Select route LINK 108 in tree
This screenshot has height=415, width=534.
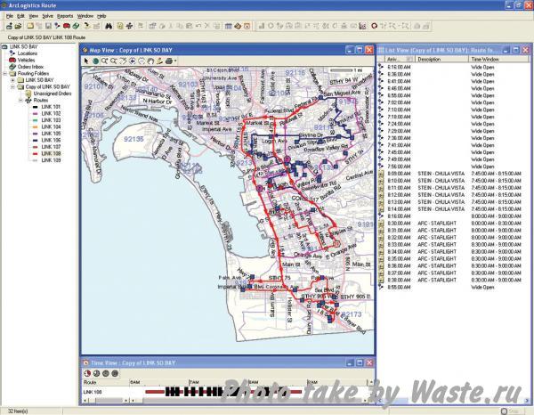(51, 153)
